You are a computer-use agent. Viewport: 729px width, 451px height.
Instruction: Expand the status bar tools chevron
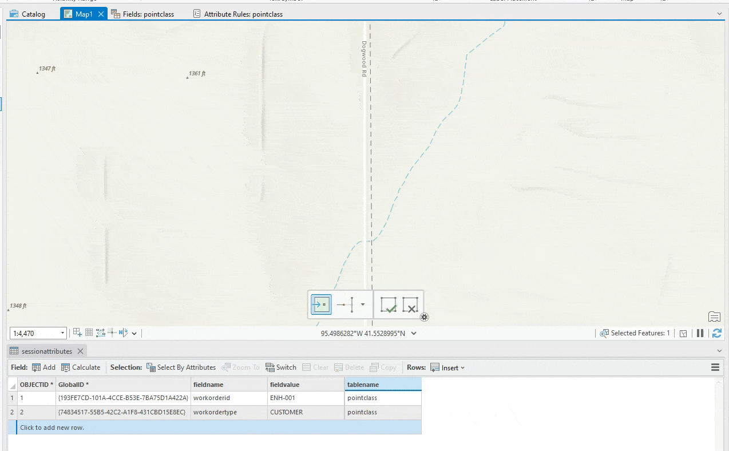click(134, 333)
